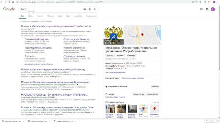The image size is (220, 123).
Task: Open the list-org.com МОСКОВСКО-ОКСКОЕ ТЕРРИТОРИАЛЬНОЕ УПРАВЛЕНИЕ result
Action: 54,95
